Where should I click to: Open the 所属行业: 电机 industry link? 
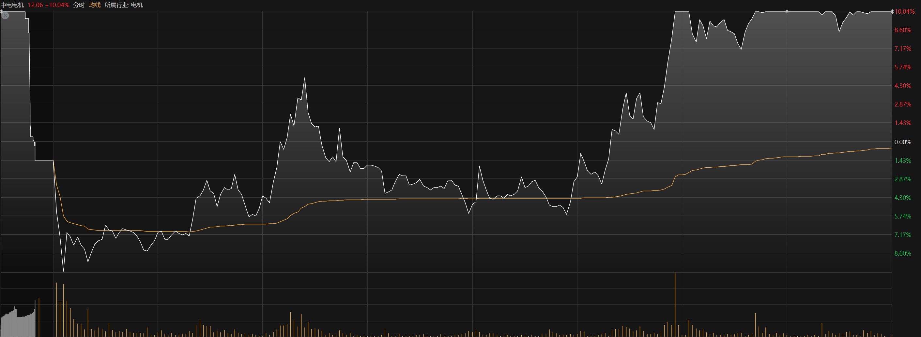123,5
